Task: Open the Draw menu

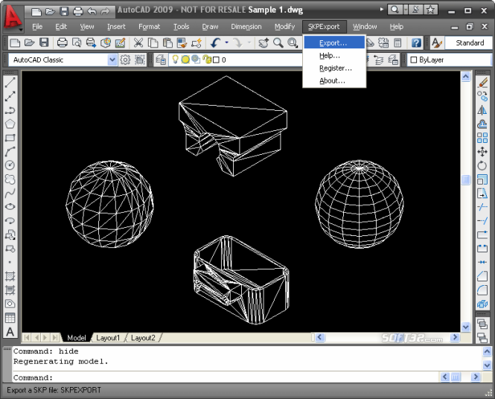Action: (x=210, y=27)
